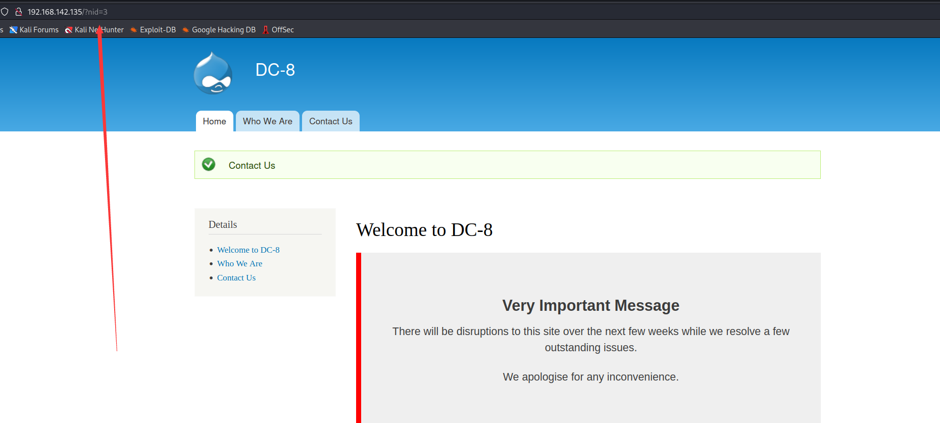Click the Very Important Message heading
The width and height of the screenshot is (940, 423).
[590, 306]
